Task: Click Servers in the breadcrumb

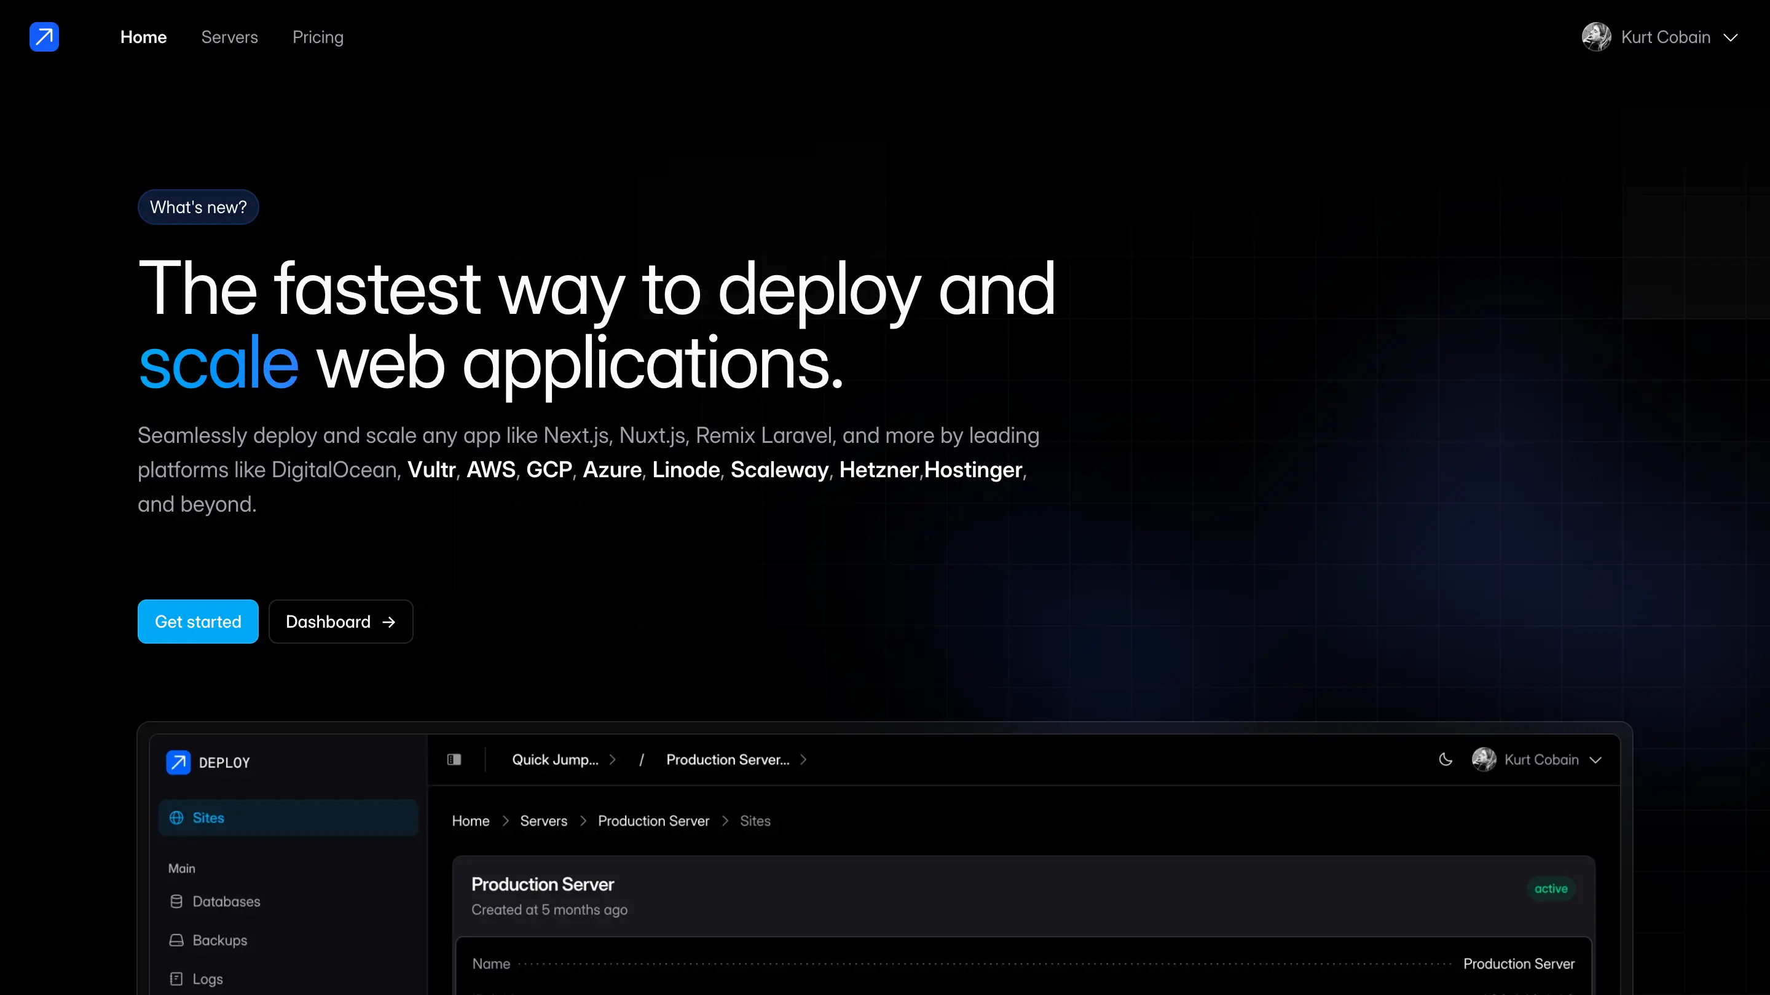Action: point(543,821)
